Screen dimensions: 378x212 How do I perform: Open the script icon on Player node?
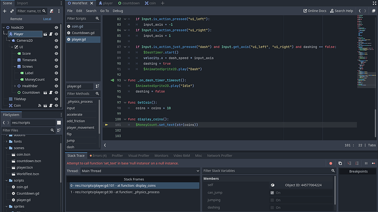pos(51,34)
